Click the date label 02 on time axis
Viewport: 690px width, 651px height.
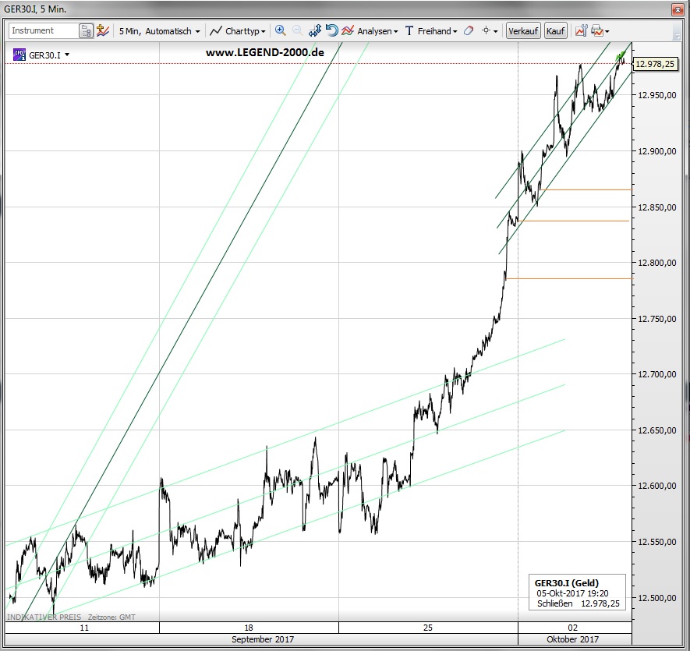coord(572,628)
